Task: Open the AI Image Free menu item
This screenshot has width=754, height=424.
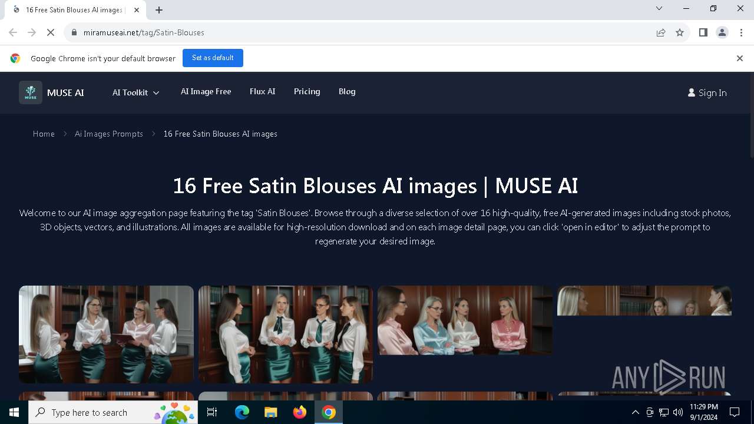Action: (206, 91)
